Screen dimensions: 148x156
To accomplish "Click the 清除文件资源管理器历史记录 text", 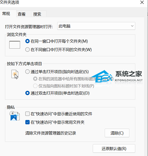I will point(51,133).
